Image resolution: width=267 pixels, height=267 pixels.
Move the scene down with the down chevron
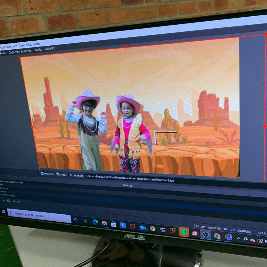[18, 202]
